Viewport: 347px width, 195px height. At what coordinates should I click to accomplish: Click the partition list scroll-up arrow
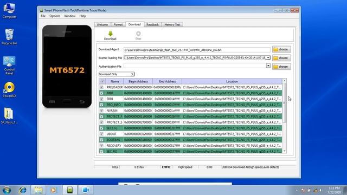coord(285,81)
